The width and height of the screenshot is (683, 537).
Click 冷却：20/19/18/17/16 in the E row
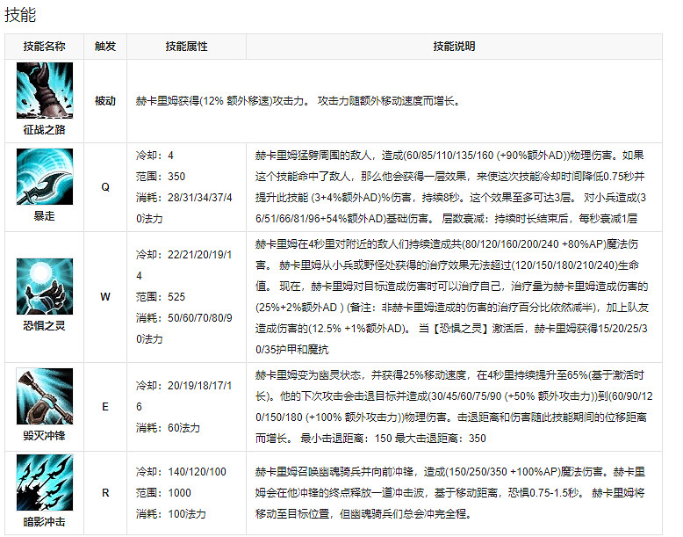tap(183, 396)
